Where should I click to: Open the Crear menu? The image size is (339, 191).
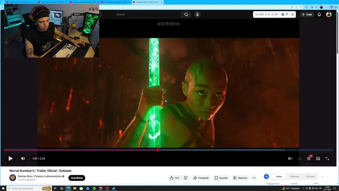point(307,15)
